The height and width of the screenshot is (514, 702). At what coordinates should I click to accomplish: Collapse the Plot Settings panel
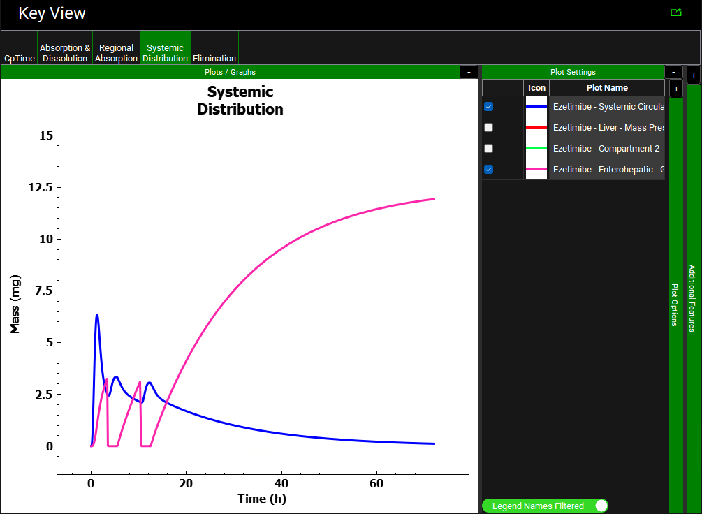[x=673, y=72]
